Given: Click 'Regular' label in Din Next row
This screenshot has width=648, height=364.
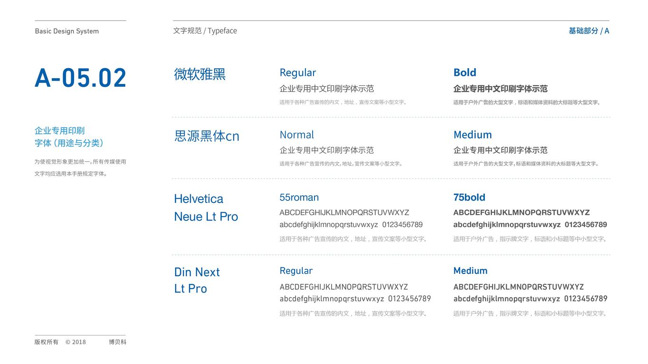Looking at the screenshot, I should (296, 271).
